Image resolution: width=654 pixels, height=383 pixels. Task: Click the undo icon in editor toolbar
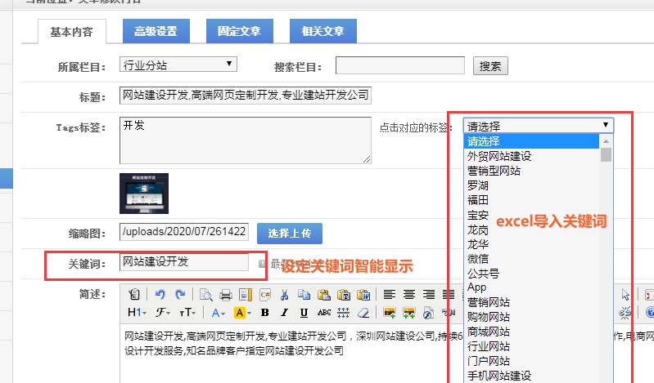160,295
